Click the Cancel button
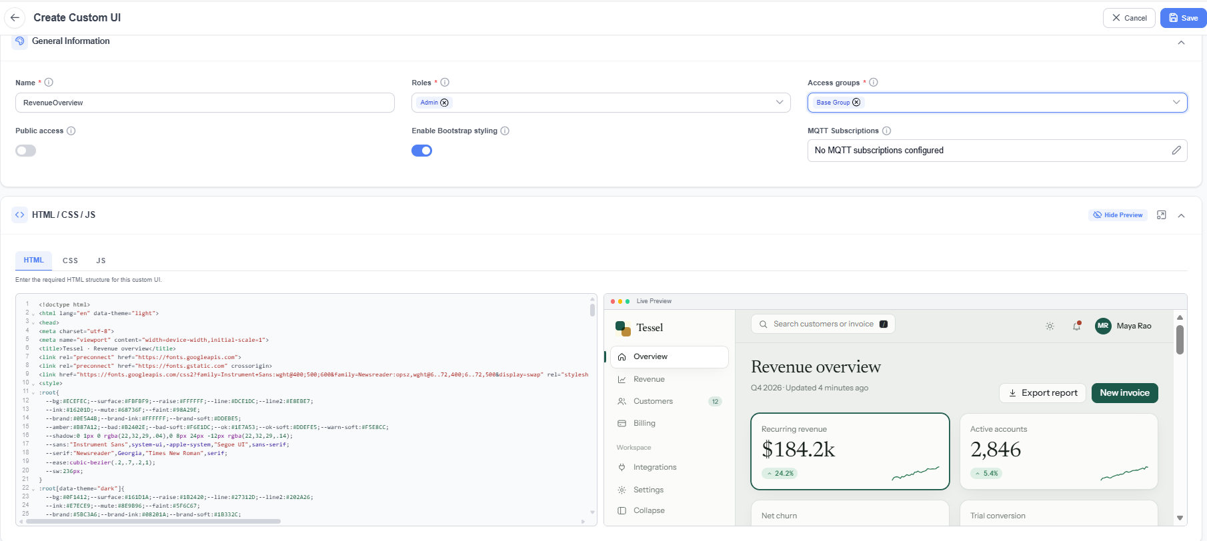The width and height of the screenshot is (1207, 541). click(x=1130, y=18)
